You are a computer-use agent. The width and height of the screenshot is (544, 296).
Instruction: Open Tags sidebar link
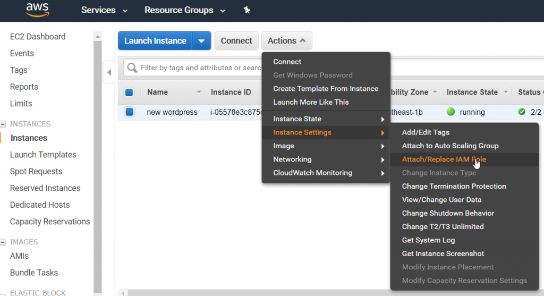[x=19, y=70]
